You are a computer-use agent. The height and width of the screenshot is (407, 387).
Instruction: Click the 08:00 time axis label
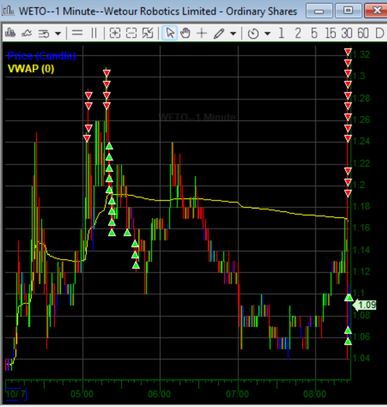pyautogui.click(x=315, y=394)
